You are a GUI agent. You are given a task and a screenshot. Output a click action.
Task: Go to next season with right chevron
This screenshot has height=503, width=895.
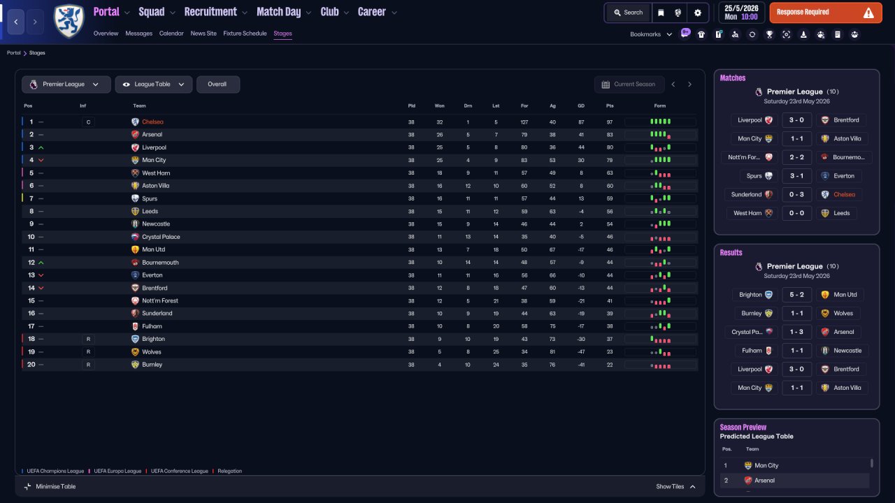coord(689,85)
